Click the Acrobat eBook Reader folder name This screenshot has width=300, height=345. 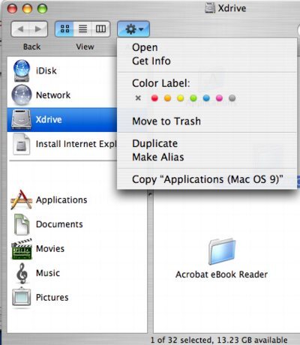click(x=221, y=274)
